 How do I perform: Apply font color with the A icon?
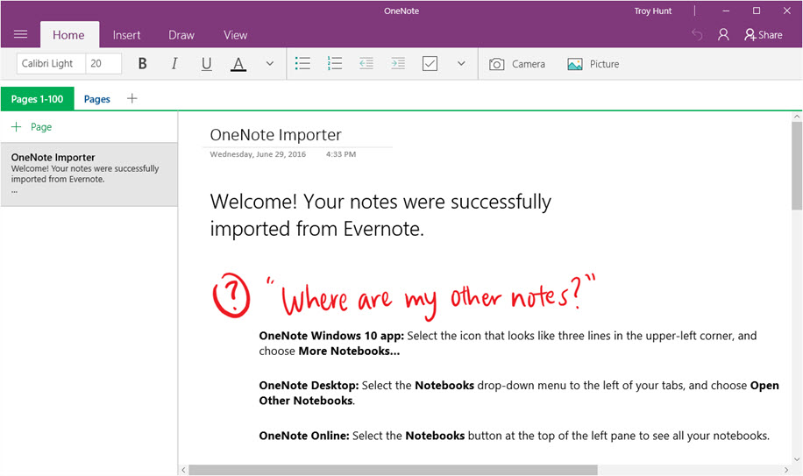(238, 64)
